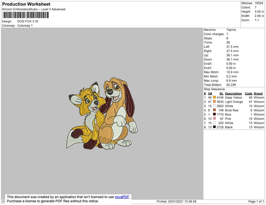
Task: Click the Light Orange color swatch
Action: click(x=215, y=102)
